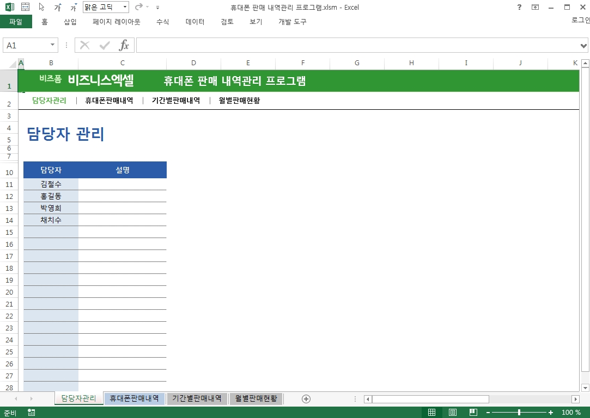Increase font size with the large 가 icon
The width and height of the screenshot is (590, 418).
click(x=58, y=7)
